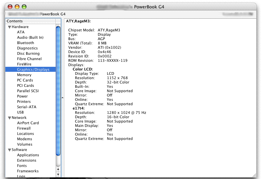Image resolution: width=263 pixels, height=179 pixels.
Task: Select Printers entry
Action: [24, 102]
